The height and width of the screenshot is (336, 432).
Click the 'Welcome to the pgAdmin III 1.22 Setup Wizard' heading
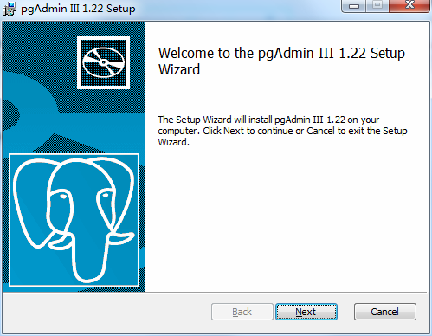[281, 61]
